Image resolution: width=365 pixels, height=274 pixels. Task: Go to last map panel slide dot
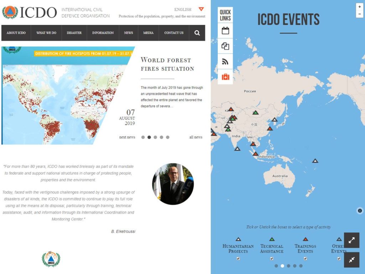(x=301, y=266)
